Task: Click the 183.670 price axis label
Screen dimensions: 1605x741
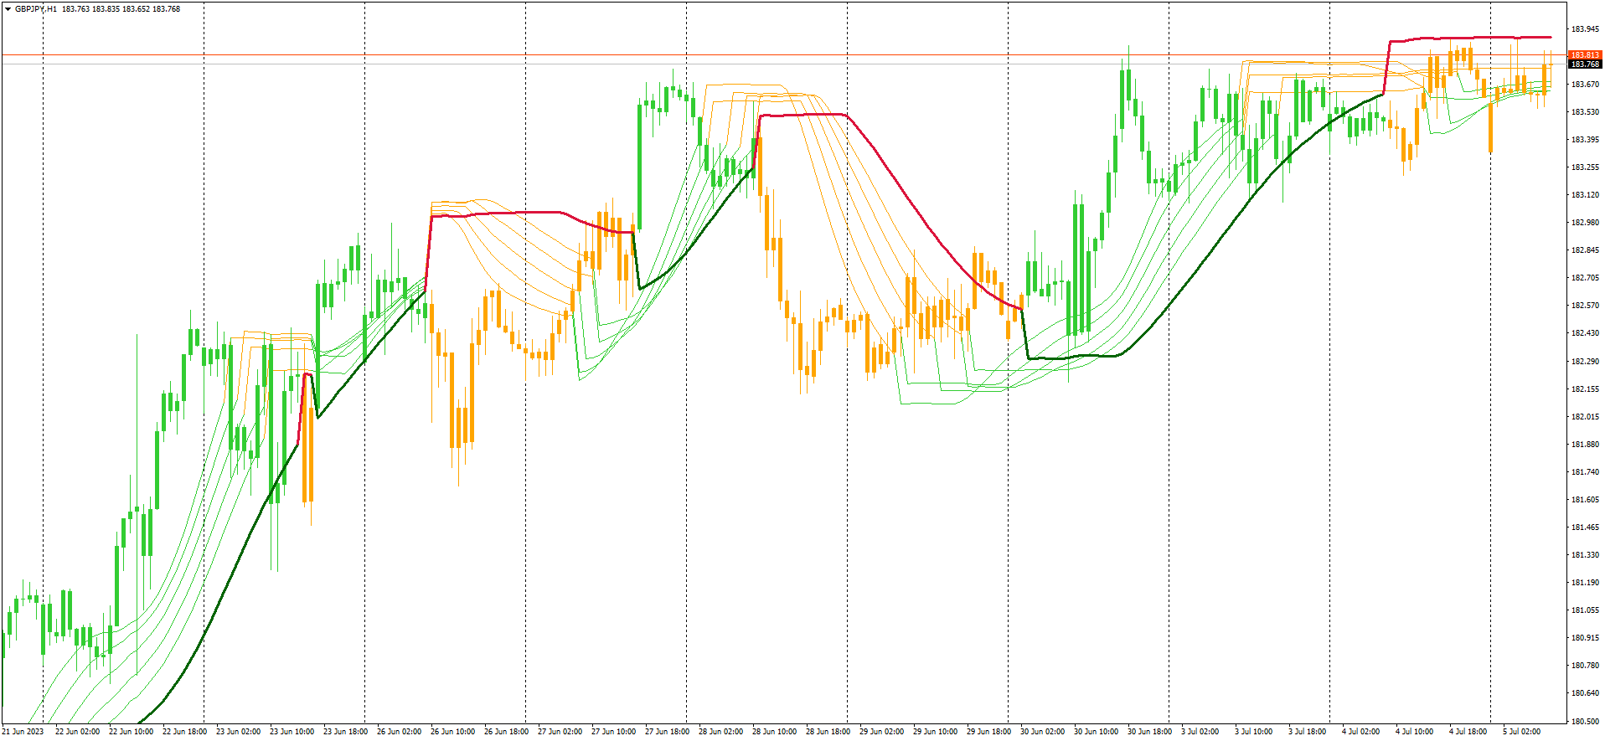Action: tap(1585, 85)
